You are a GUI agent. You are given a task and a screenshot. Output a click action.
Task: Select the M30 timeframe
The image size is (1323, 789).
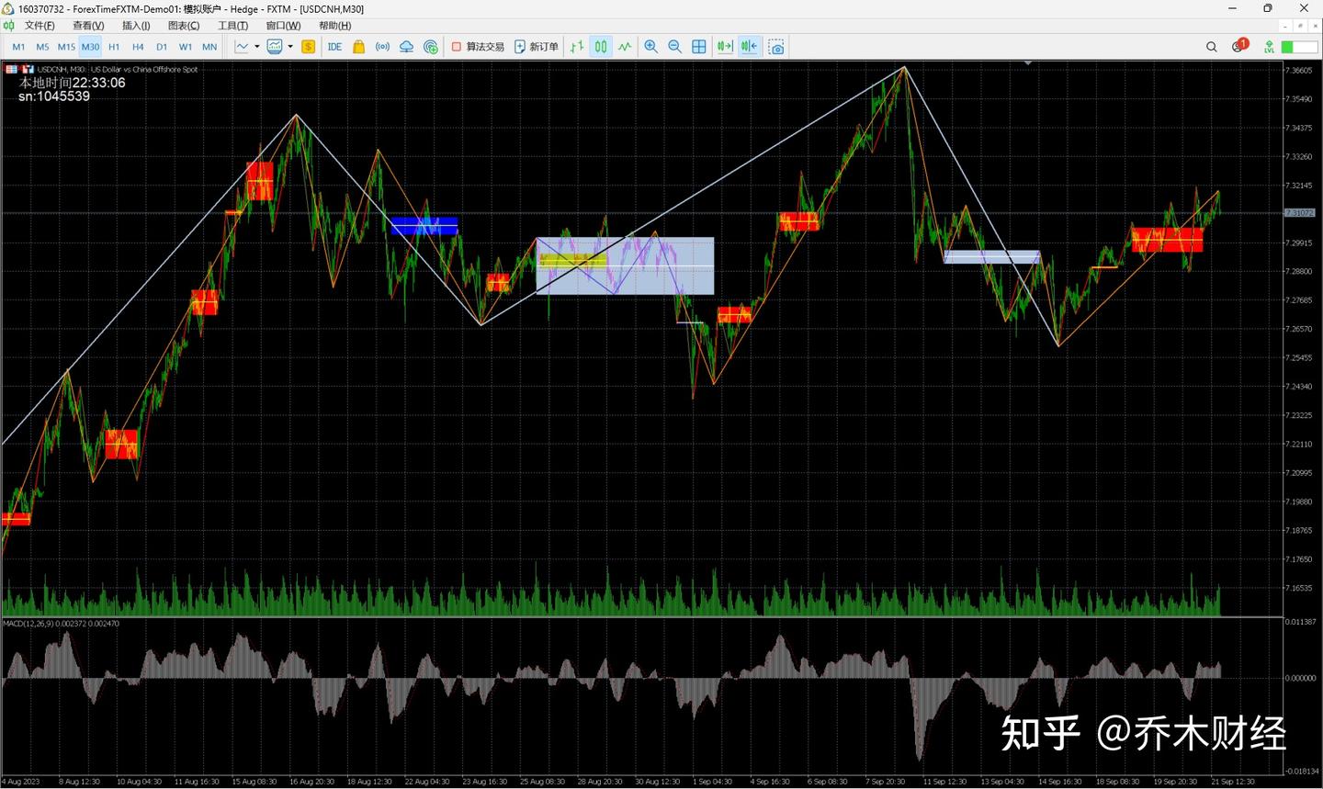(90, 47)
